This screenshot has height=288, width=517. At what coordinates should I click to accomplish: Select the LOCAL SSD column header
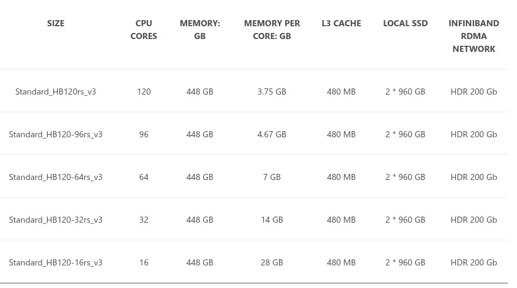tap(405, 23)
